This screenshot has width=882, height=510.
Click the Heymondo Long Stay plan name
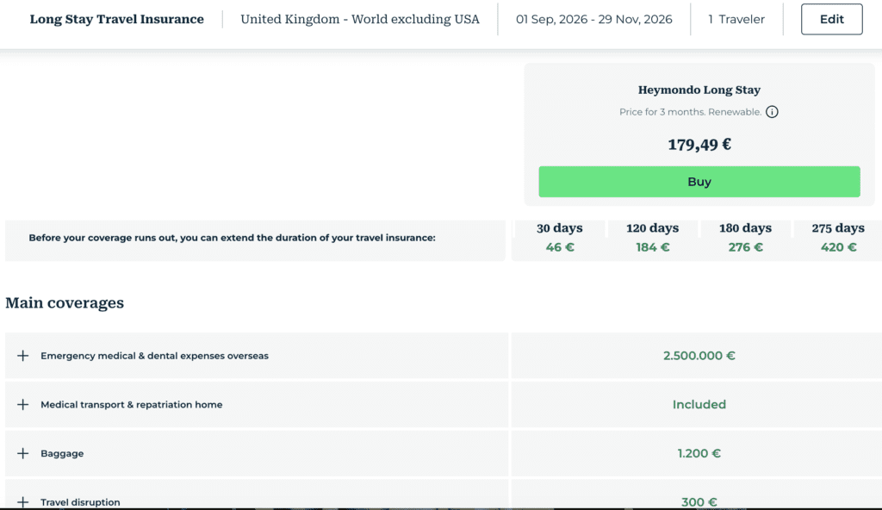tap(699, 90)
